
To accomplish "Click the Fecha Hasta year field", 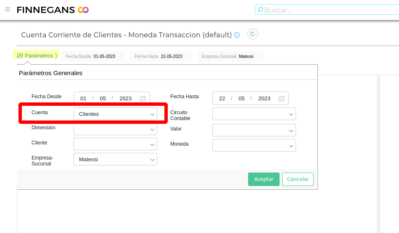I will (x=264, y=99).
